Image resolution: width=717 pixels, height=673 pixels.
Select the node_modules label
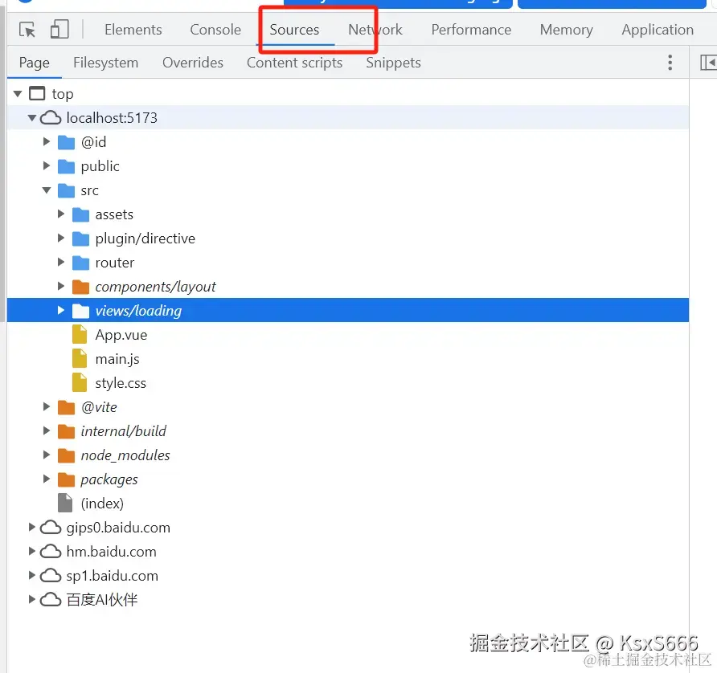click(125, 455)
